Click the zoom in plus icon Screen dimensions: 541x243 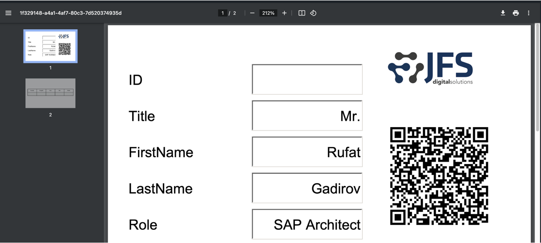click(285, 13)
